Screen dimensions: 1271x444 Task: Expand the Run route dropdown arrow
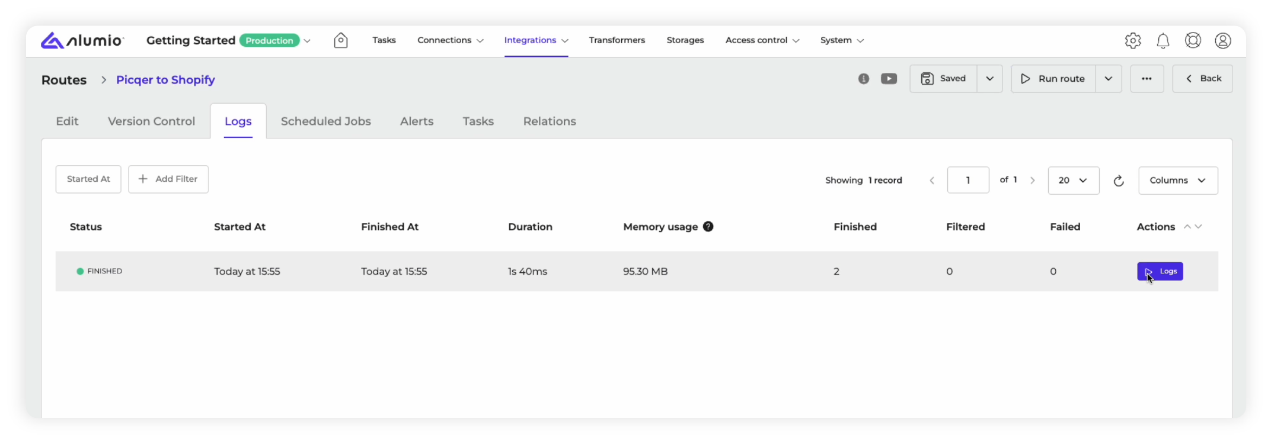tap(1109, 79)
